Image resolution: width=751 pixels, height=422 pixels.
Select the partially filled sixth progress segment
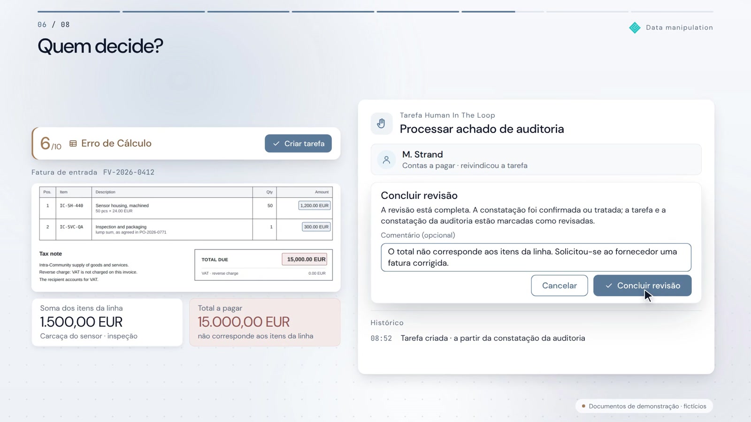coord(503,11)
